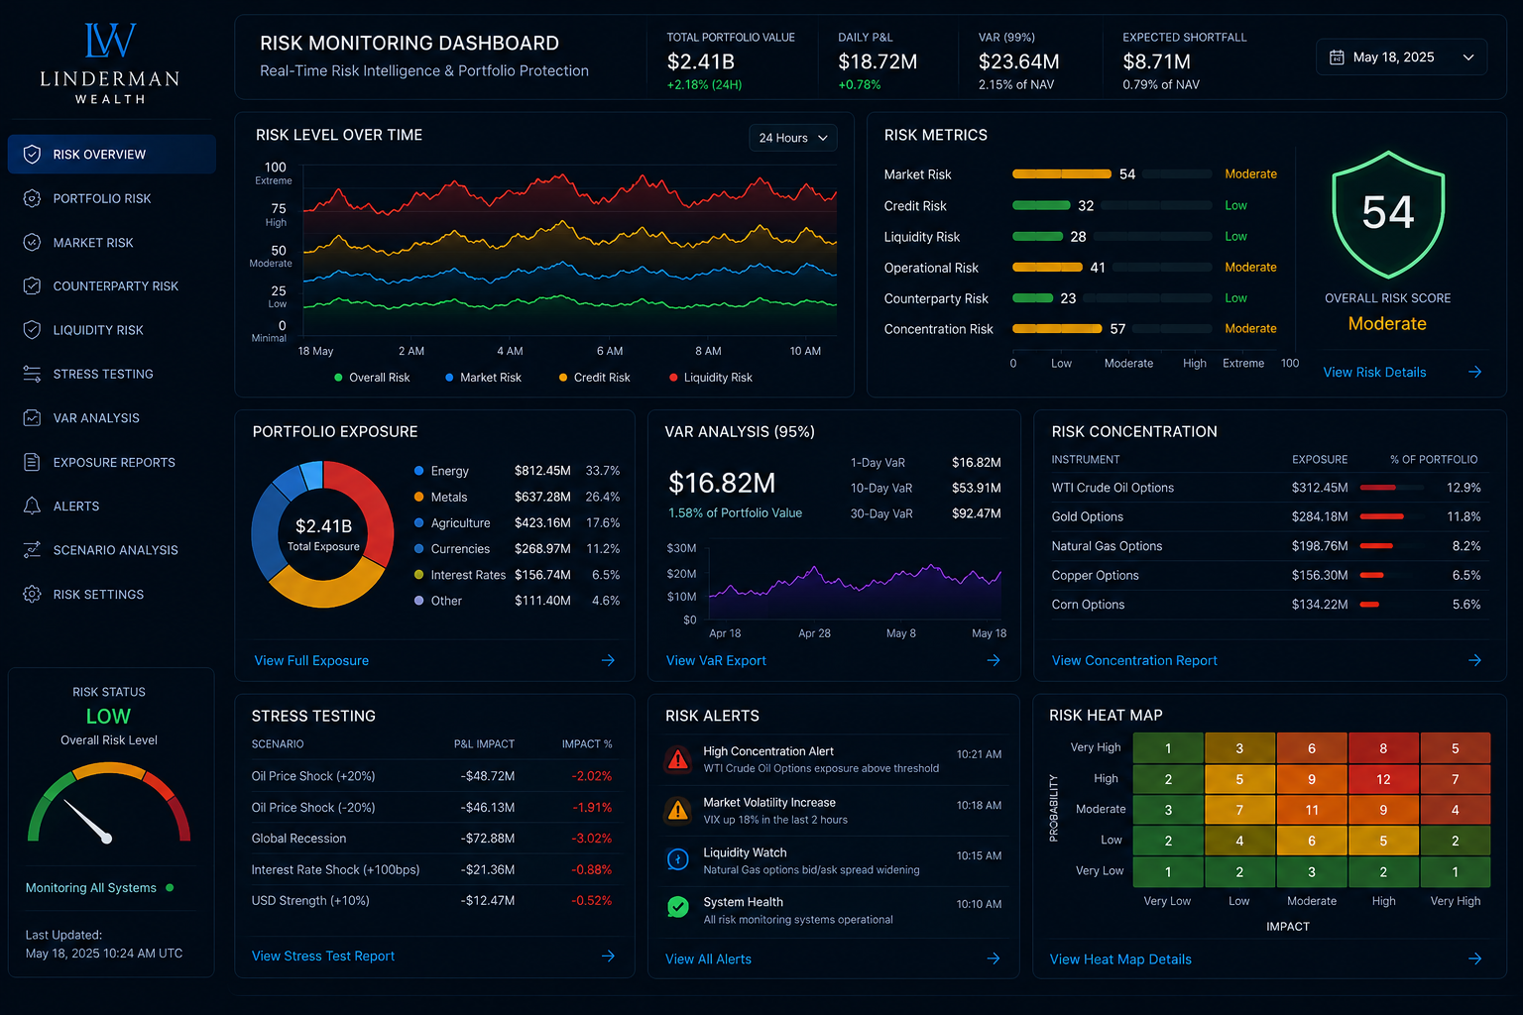
Task: Click the Stress Testing sidebar icon
Action: pos(32,374)
